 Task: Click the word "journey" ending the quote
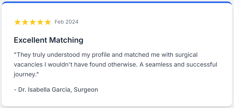(24, 74)
